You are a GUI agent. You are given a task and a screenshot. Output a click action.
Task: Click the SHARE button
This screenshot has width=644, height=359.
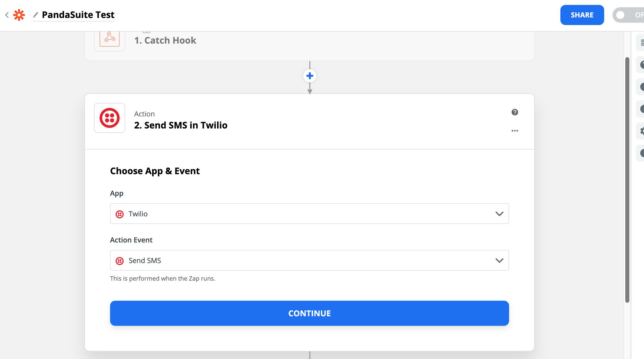[x=582, y=14]
